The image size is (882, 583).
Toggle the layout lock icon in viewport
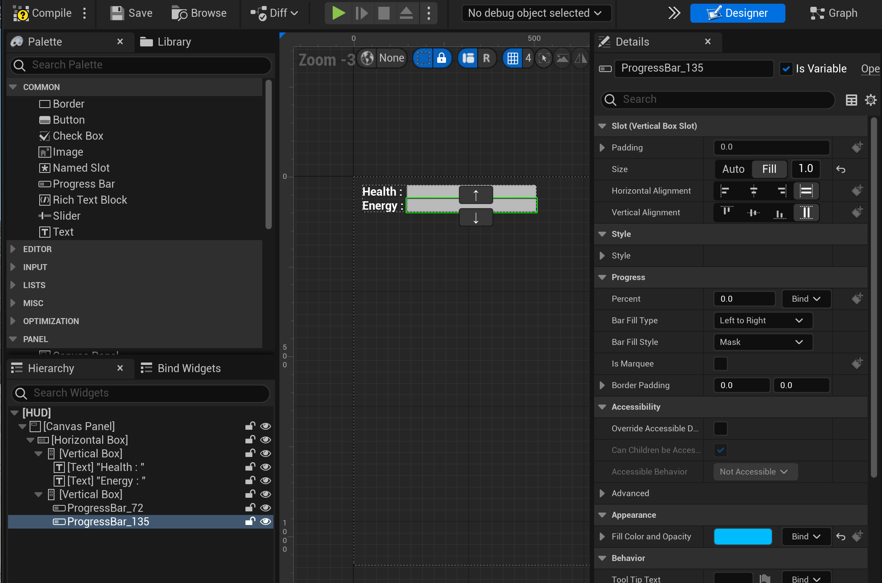point(442,58)
